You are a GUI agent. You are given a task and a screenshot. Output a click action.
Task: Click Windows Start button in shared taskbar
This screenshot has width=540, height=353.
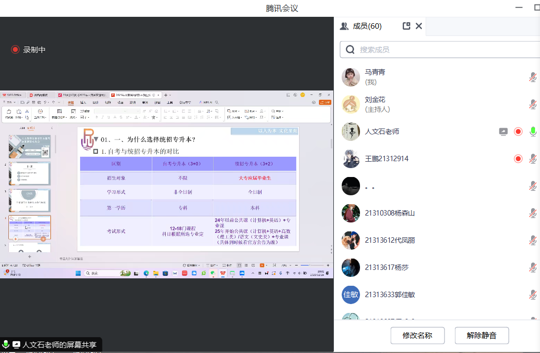point(78,273)
